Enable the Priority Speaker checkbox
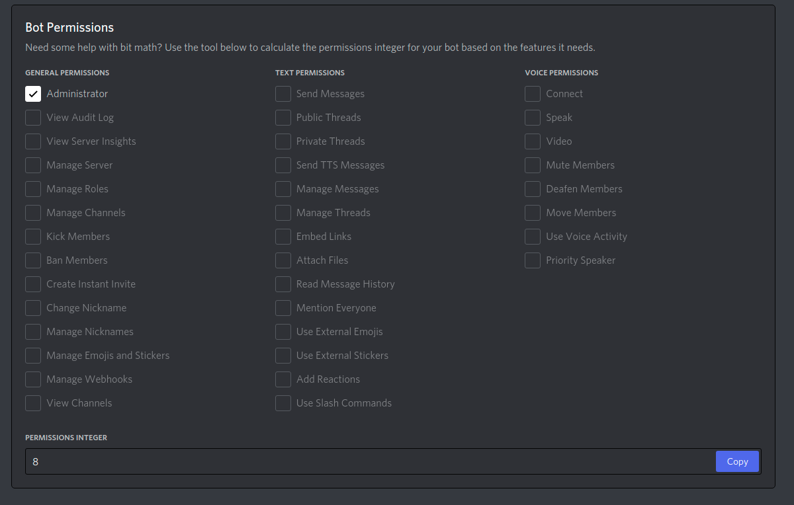Screen dimensions: 794x505 (x=533, y=260)
